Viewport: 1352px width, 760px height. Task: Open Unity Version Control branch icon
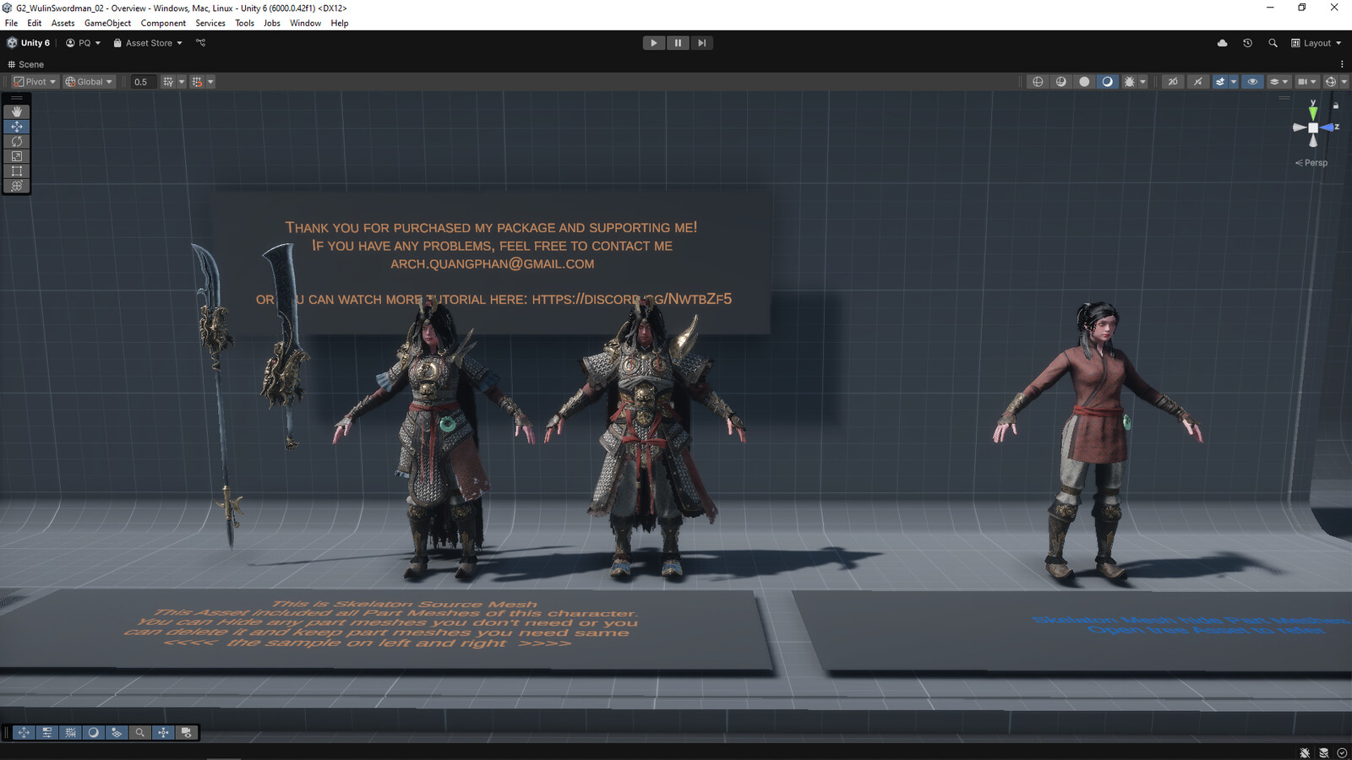(200, 42)
